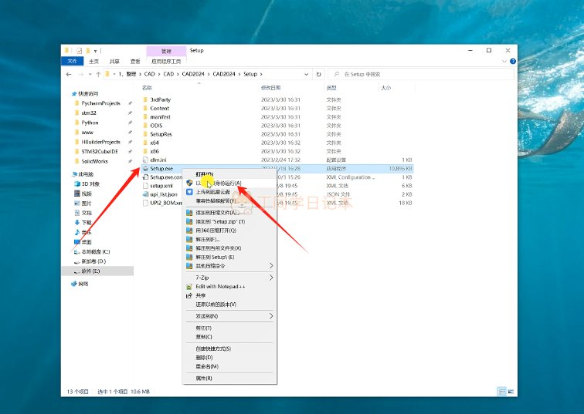
Task: Select 删除 (Delete) in context menu
Action: [x=205, y=357]
